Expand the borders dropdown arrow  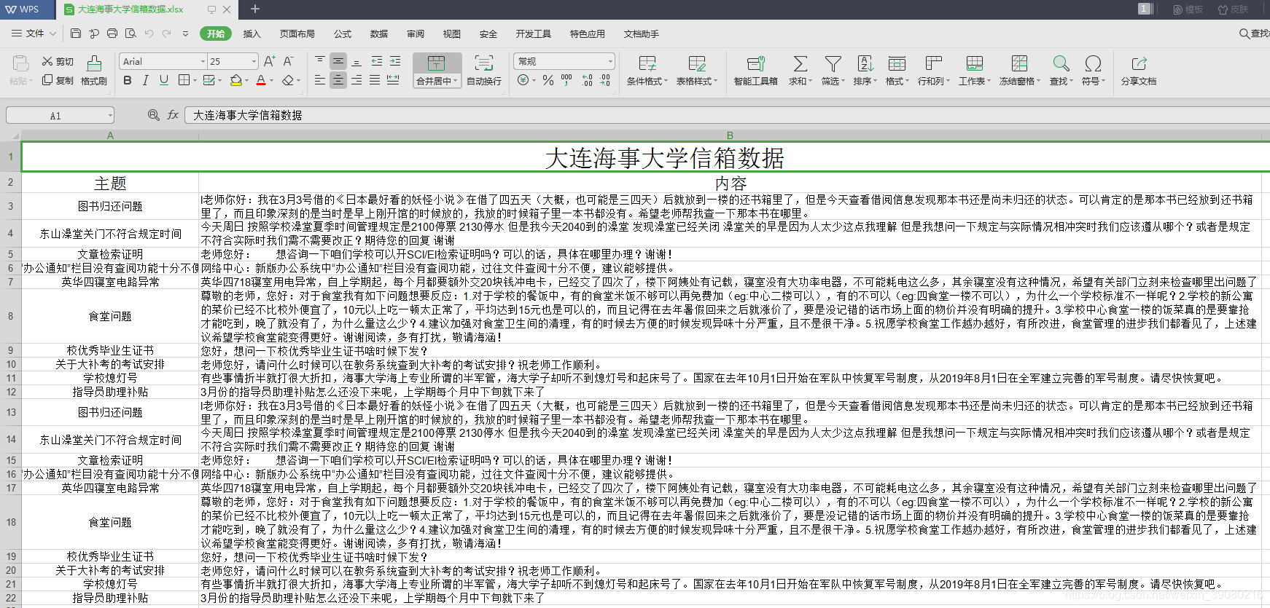194,81
